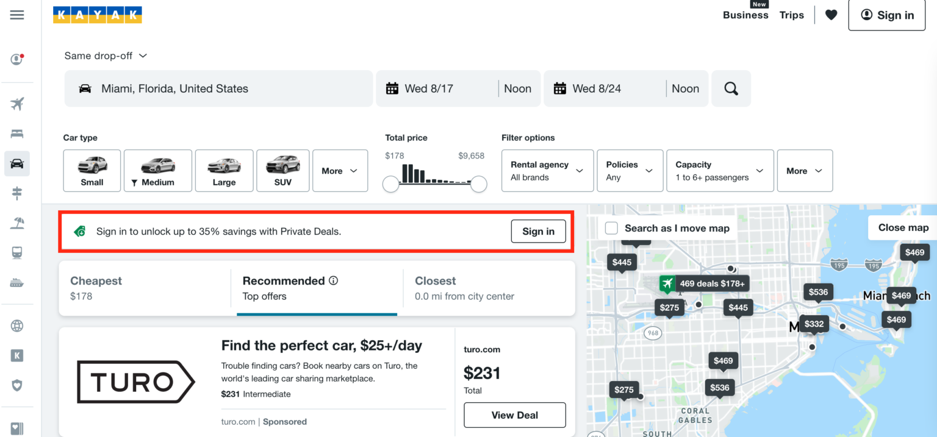
Task: Open the search magnifying glass button
Action: pos(731,88)
